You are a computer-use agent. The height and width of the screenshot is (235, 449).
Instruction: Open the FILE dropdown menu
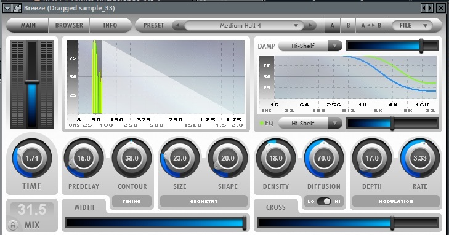point(412,25)
